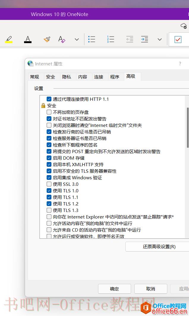Decrease the indent level
Viewport: 189px width, 316px height.
pyautogui.click(x=130, y=39)
